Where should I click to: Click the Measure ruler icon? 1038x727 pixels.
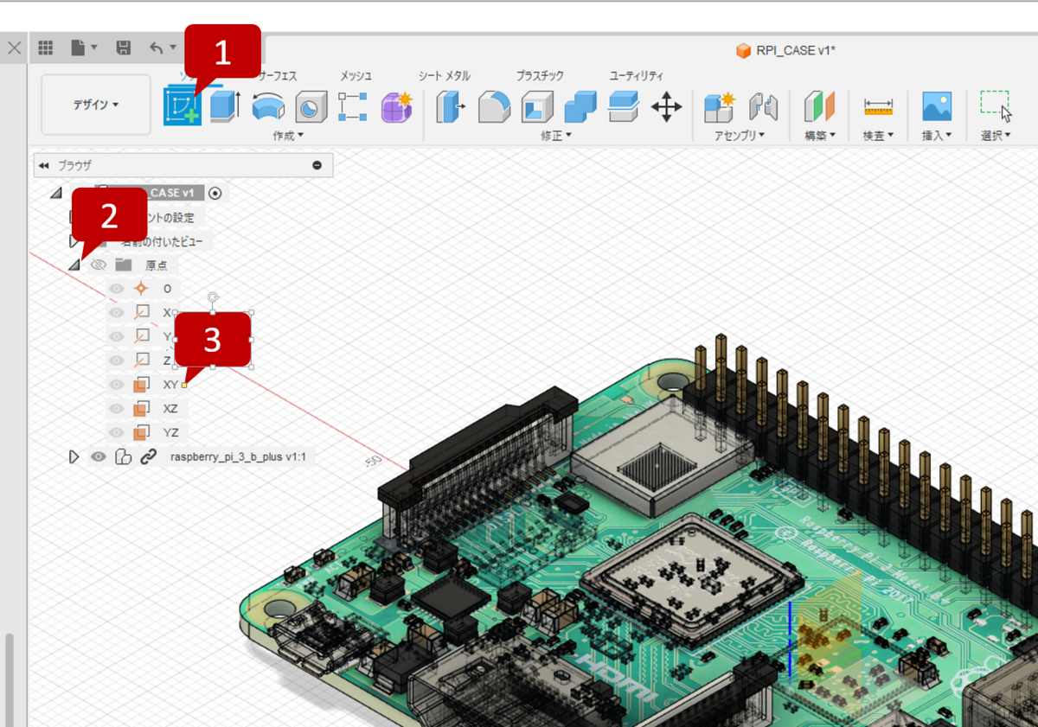(x=878, y=107)
